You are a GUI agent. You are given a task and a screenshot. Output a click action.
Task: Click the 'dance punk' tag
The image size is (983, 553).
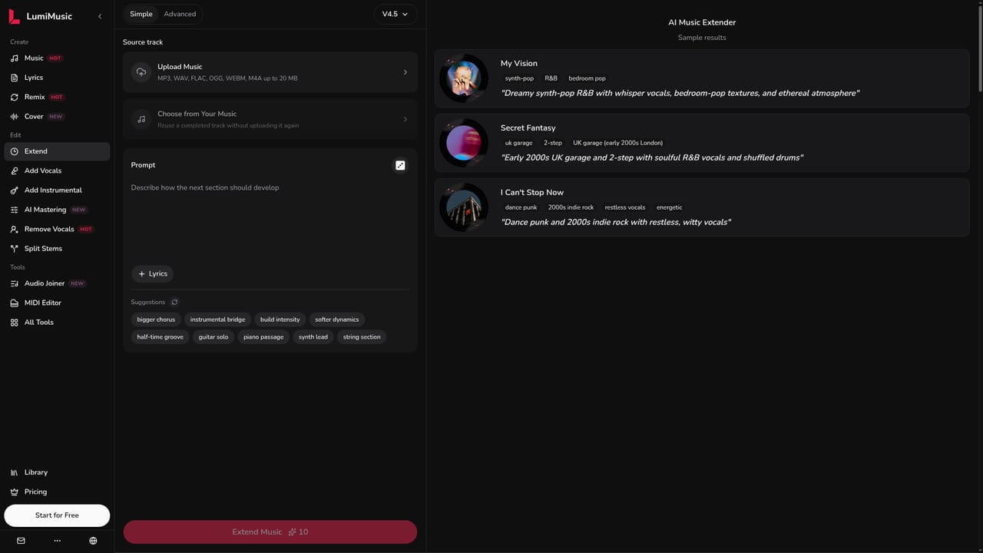coord(521,207)
